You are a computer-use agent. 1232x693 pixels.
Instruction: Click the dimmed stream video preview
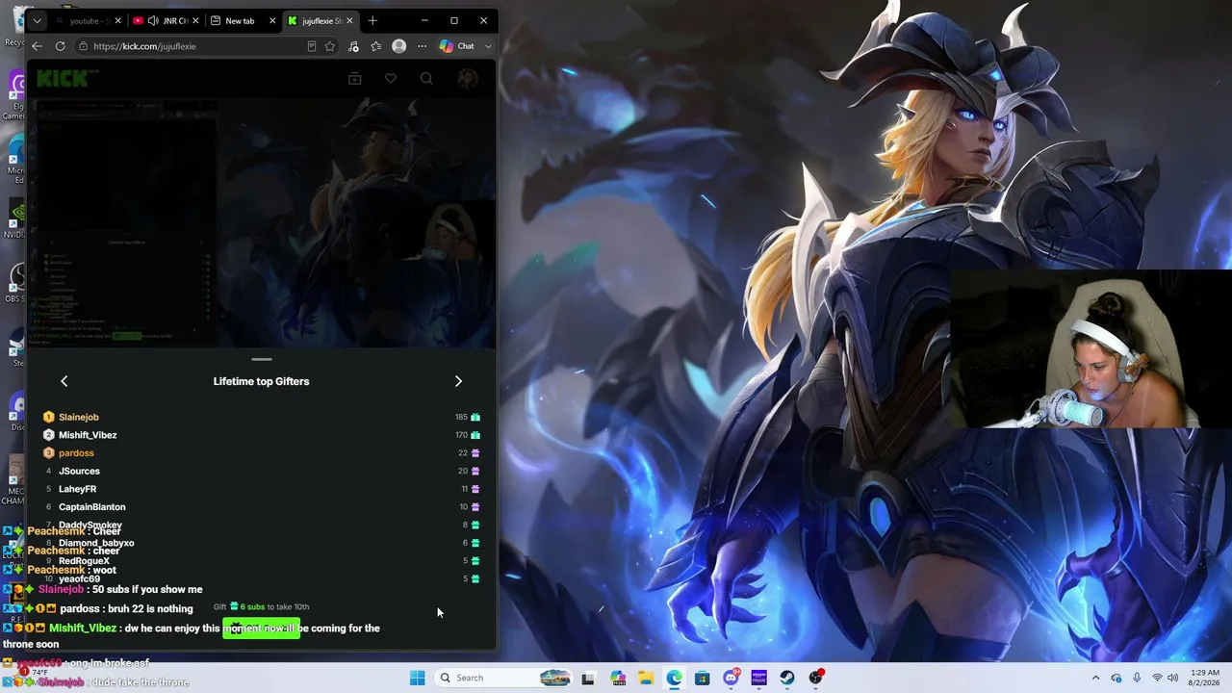pyautogui.click(x=261, y=223)
